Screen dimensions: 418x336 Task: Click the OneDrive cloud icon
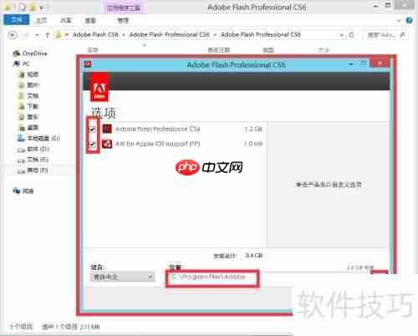pos(17,53)
